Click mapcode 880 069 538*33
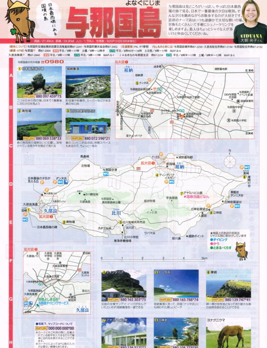Screen dimensions: 267x348 pos(49,138)
